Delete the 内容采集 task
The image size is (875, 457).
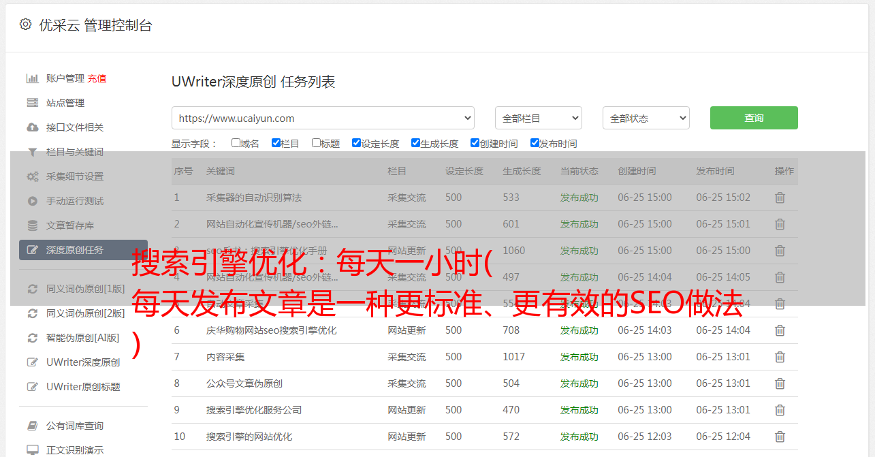point(780,357)
